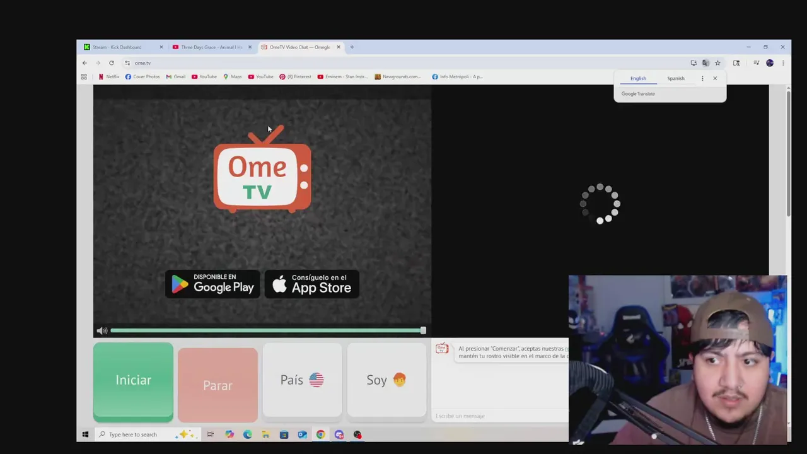Image resolution: width=807 pixels, height=454 pixels.
Task: Click the OmeTV logo in the video panel
Action: click(x=262, y=169)
